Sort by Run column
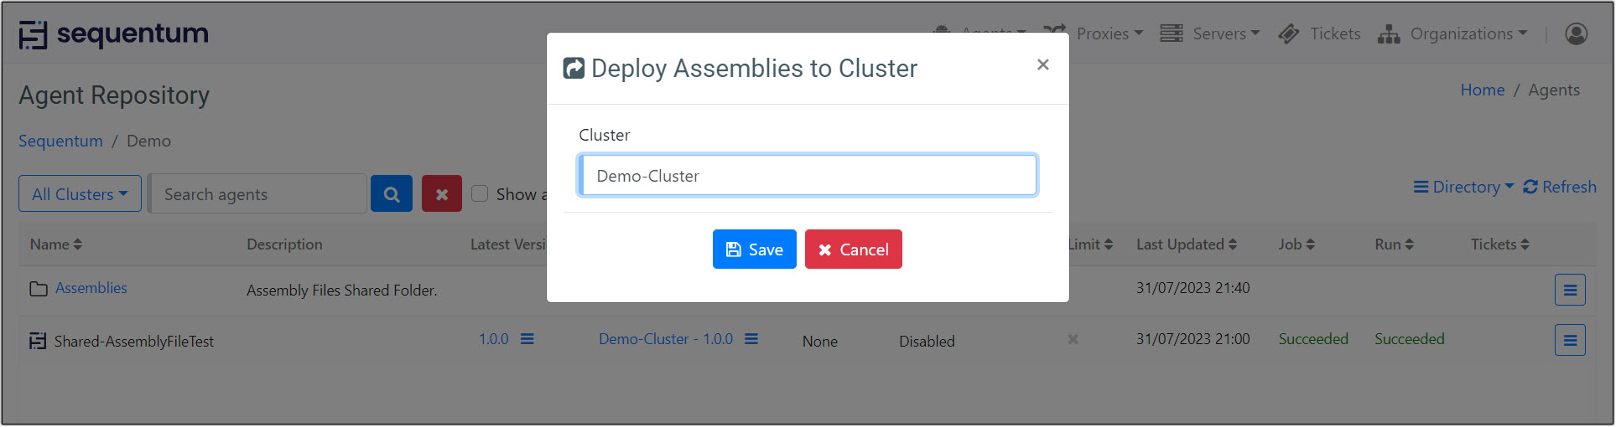 [x=1394, y=244]
